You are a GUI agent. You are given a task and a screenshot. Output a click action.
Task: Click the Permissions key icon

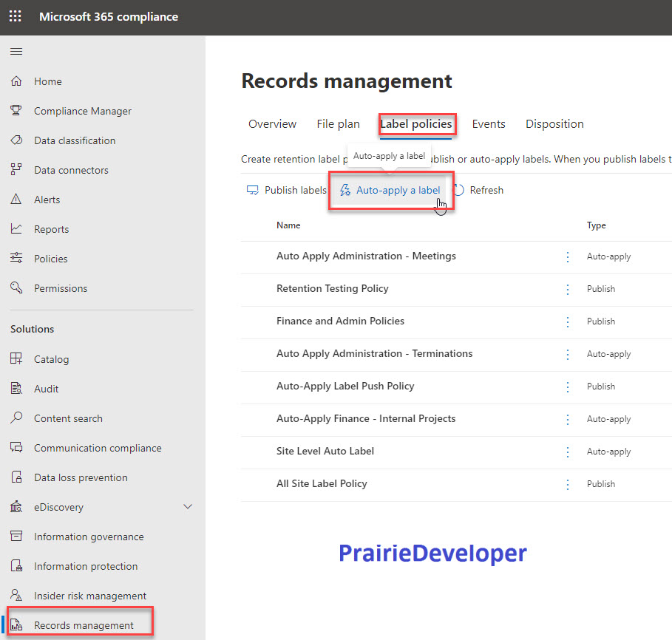point(16,288)
